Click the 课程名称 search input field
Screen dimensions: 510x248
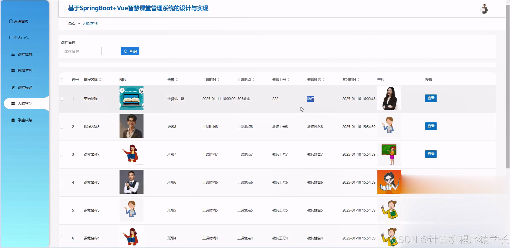pyautogui.click(x=81, y=51)
